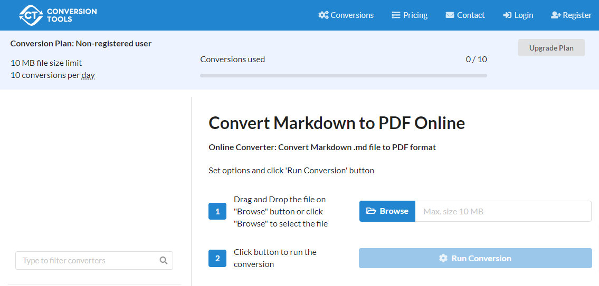
Task: Start the Run Conversion button
Action: pyautogui.click(x=475, y=258)
